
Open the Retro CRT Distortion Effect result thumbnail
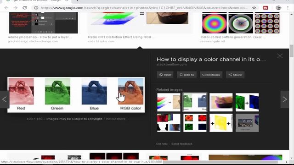click(x=140, y=22)
